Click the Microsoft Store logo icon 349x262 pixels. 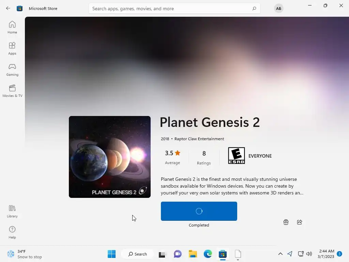coord(19,9)
